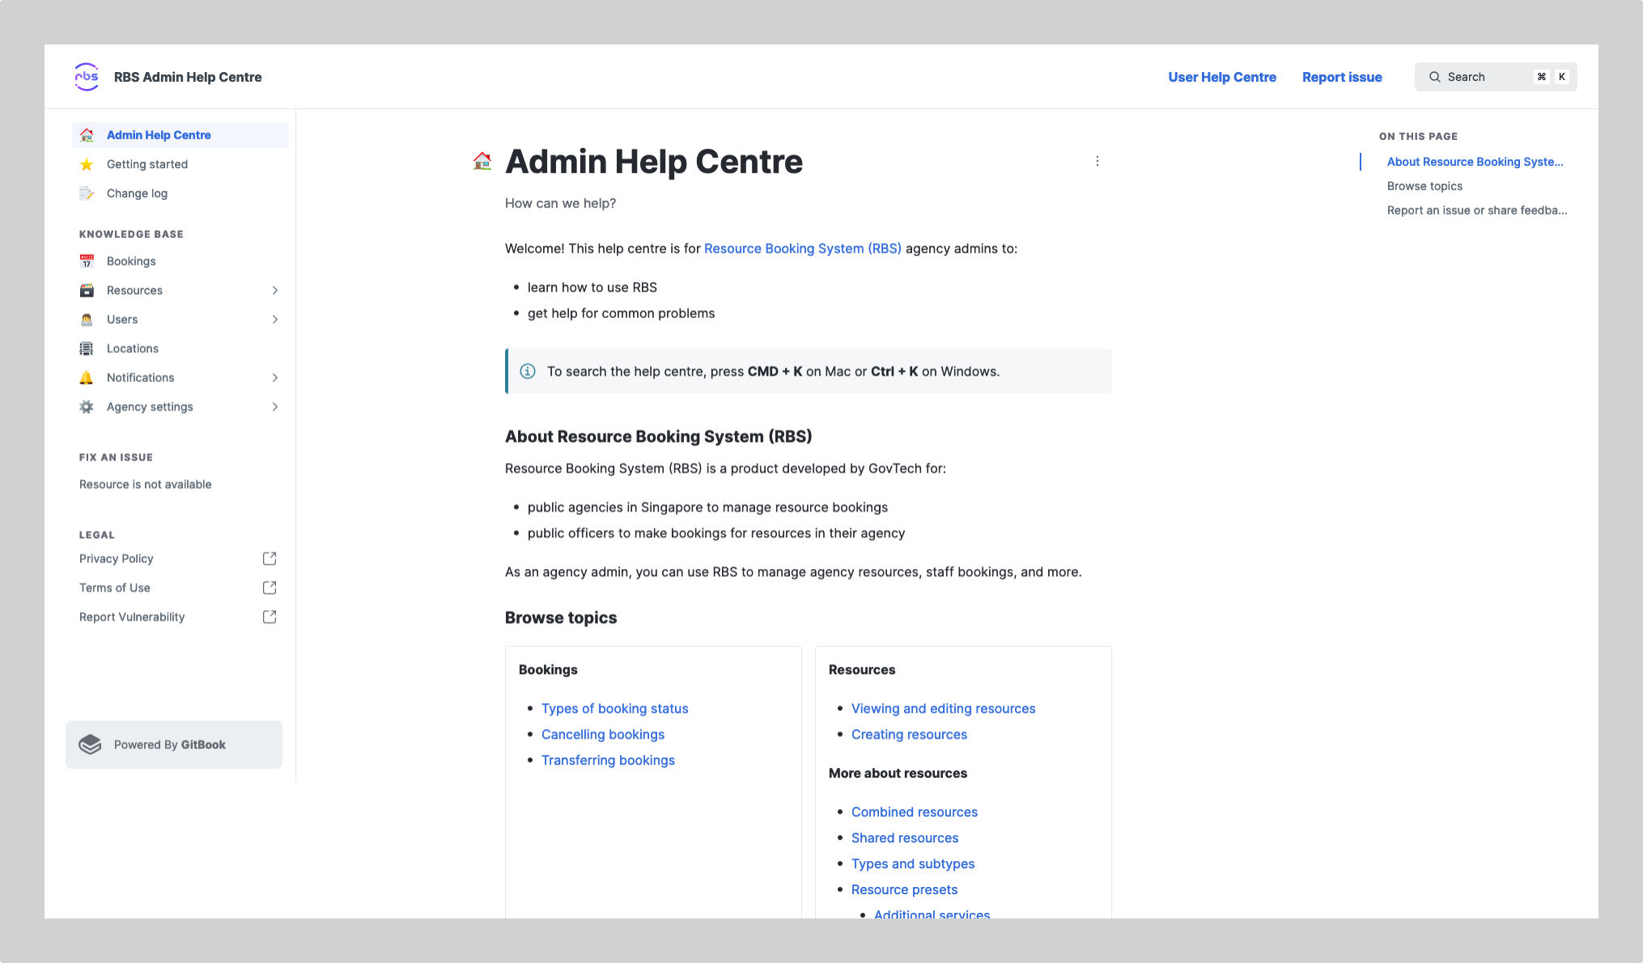
Task: Follow the Combined resources link
Action: 914,812
